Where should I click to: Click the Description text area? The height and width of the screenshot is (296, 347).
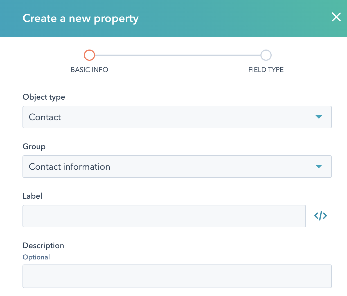pyautogui.click(x=177, y=276)
